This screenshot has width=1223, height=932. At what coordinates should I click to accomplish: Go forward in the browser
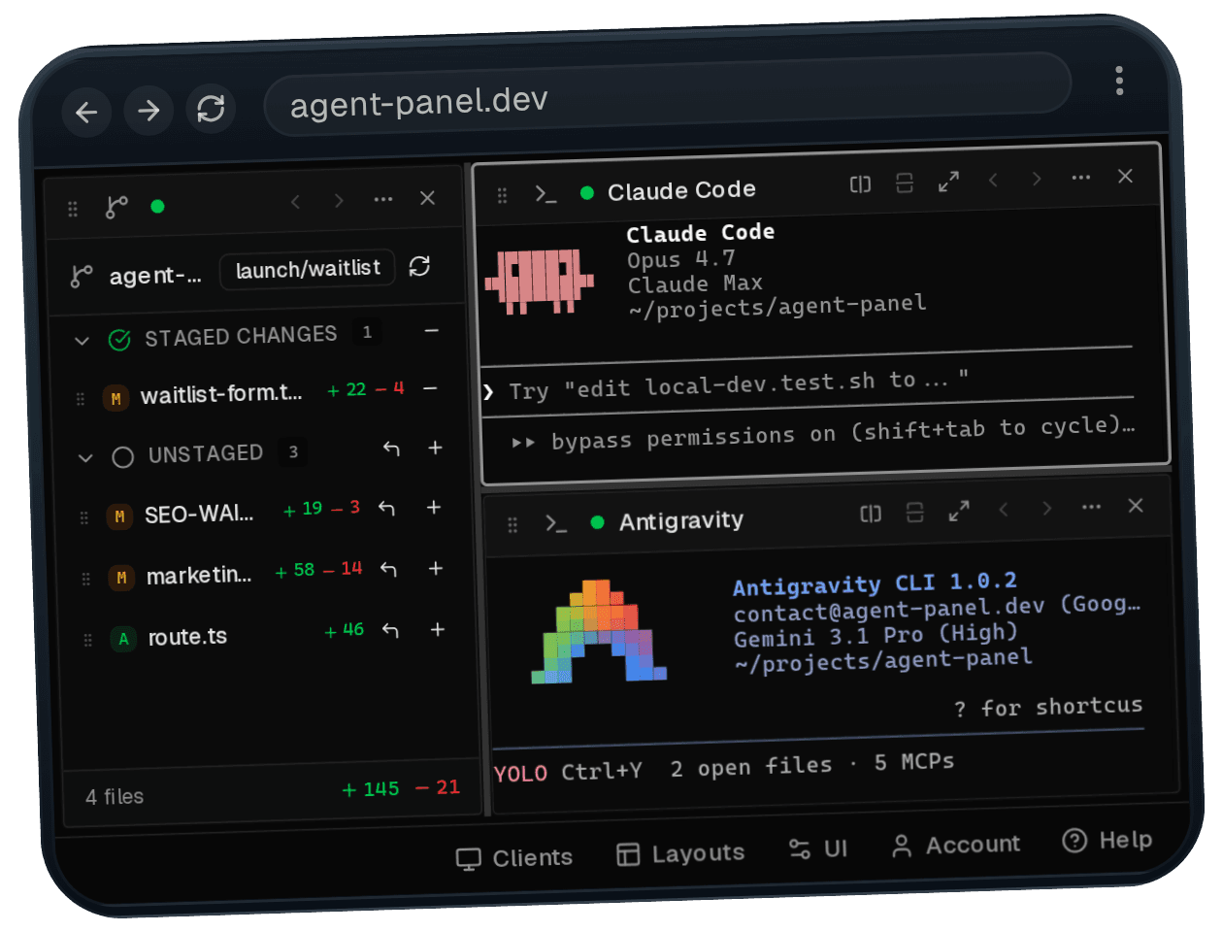point(149,111)
